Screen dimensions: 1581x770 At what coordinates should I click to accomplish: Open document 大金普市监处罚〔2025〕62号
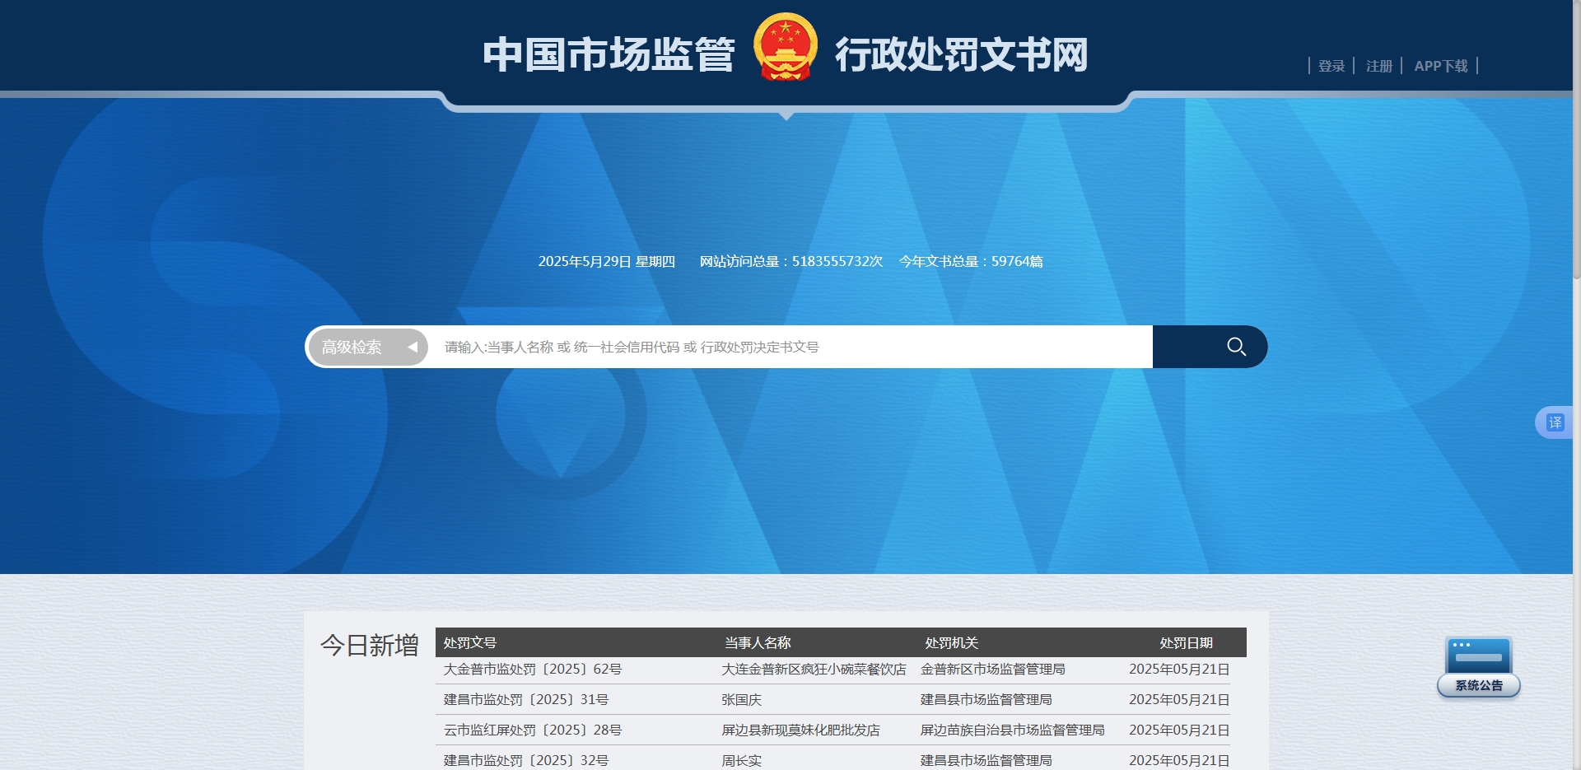[x=533, y=670]
